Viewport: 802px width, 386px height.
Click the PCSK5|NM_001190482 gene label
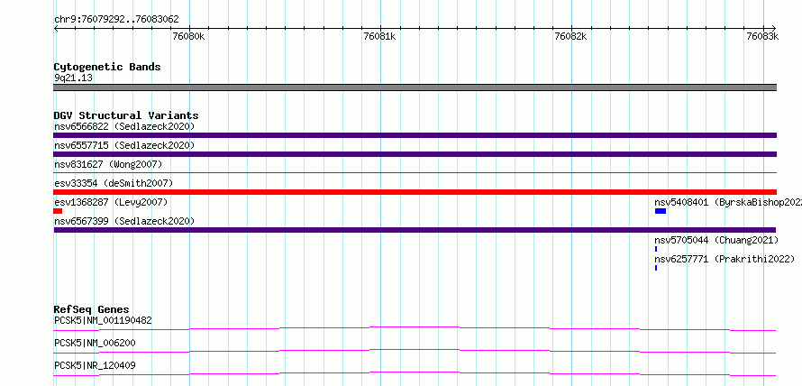[103, 320]
